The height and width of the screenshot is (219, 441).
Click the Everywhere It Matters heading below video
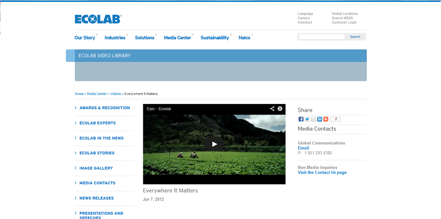pos(170,190)
